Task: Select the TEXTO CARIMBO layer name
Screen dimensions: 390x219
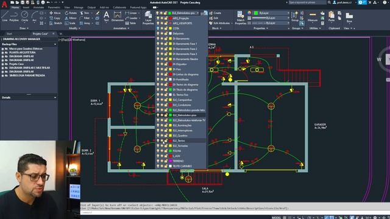Action: pyautogui.click(x=182, y=166)
